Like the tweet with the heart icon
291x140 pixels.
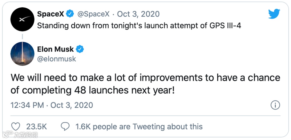point(16,127)
